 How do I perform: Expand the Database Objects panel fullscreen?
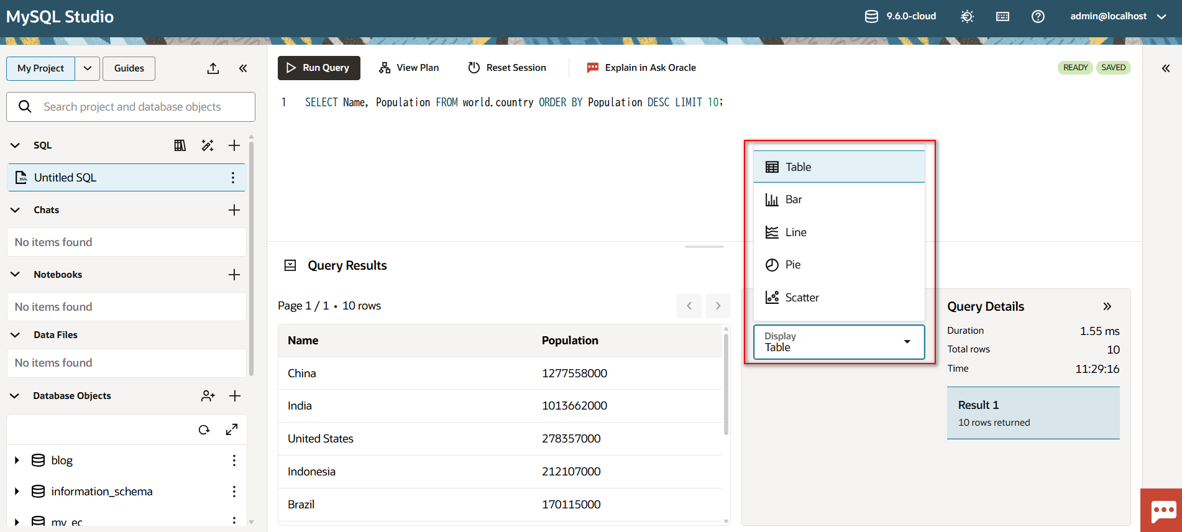[232, 429]
